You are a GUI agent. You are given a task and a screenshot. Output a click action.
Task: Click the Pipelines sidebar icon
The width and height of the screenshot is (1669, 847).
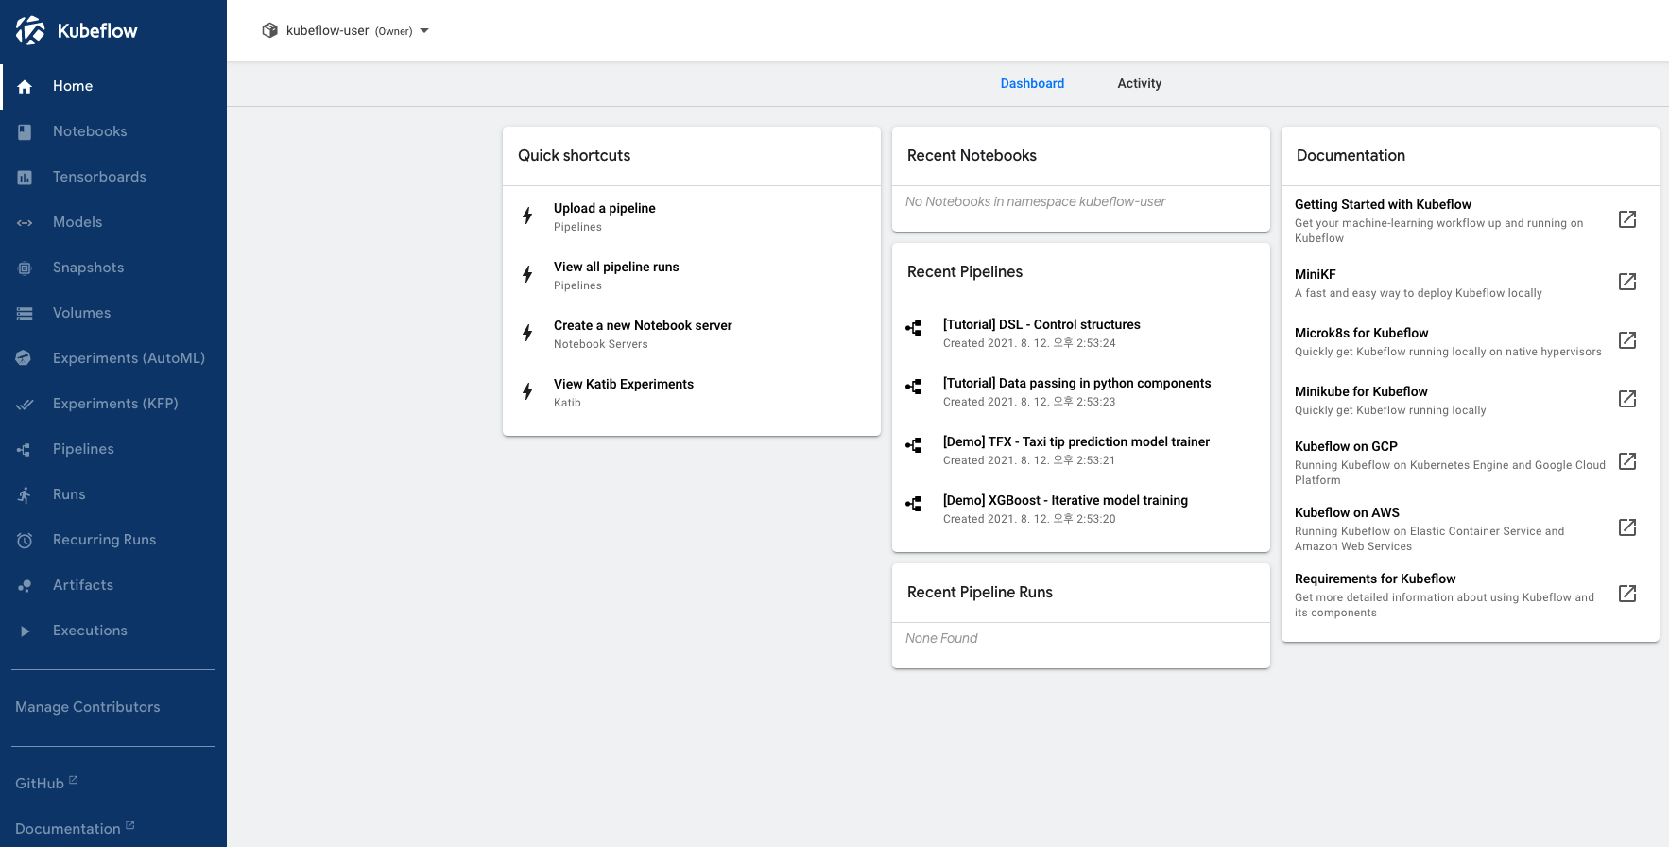click(x=25, y=449)
